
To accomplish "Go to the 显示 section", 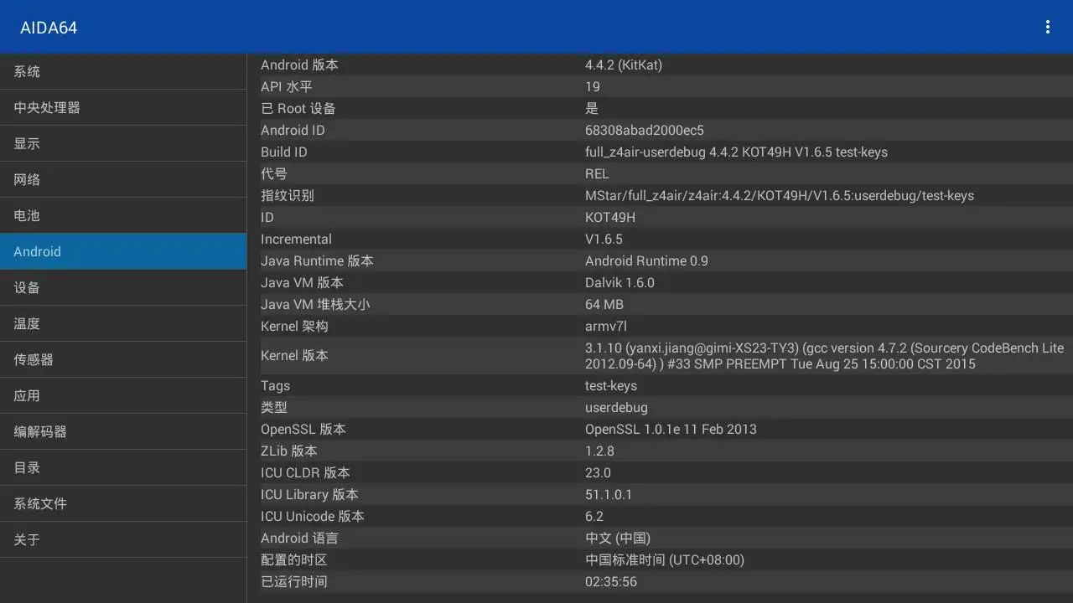I will [x=123, y=143].
